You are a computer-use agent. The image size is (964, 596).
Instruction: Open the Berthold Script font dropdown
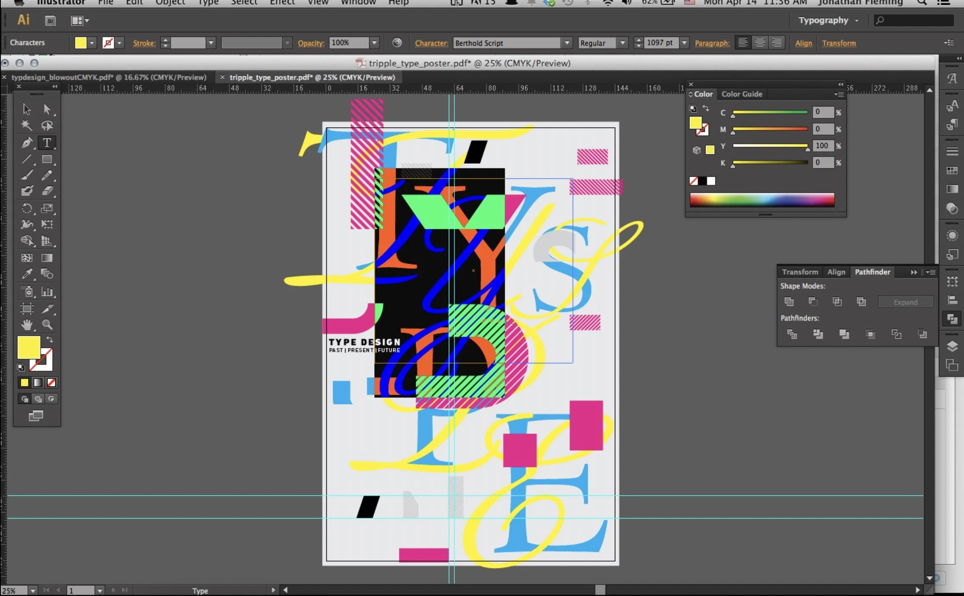coord(567,43)
